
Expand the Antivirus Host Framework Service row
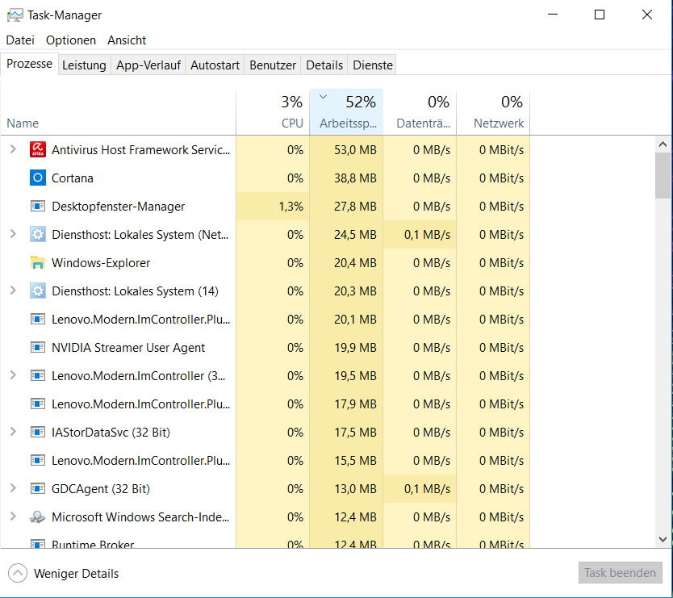(13, 149)
